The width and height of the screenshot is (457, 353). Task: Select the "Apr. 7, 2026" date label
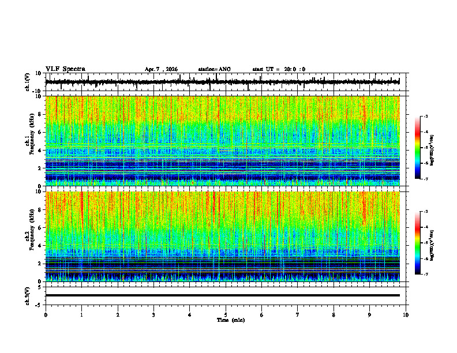[161, 69]
